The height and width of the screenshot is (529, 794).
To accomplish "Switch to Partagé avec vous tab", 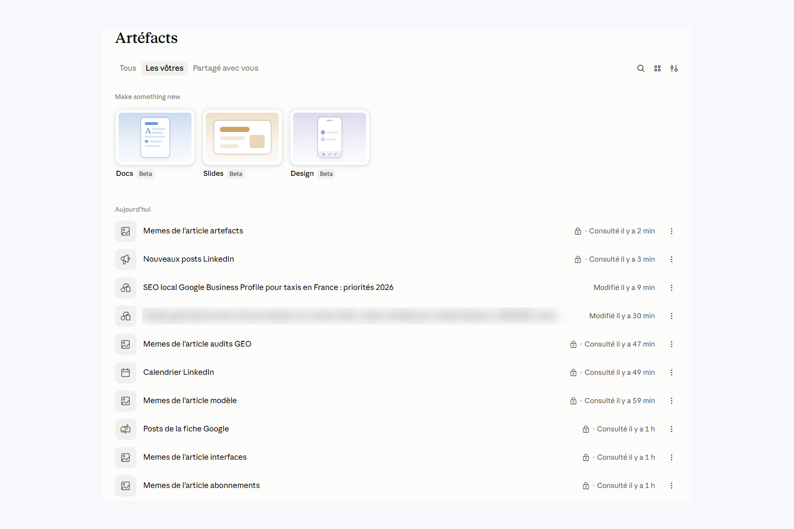I will click(226, 68).
